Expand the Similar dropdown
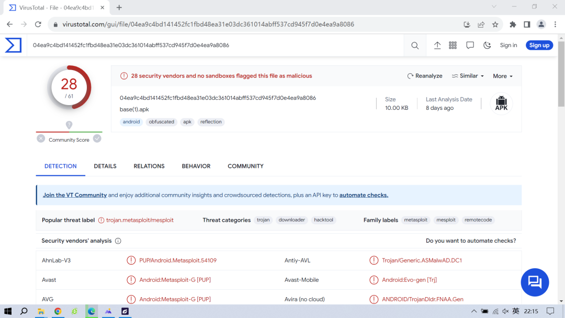Viewport: 565px width, 318px height. 468,76
